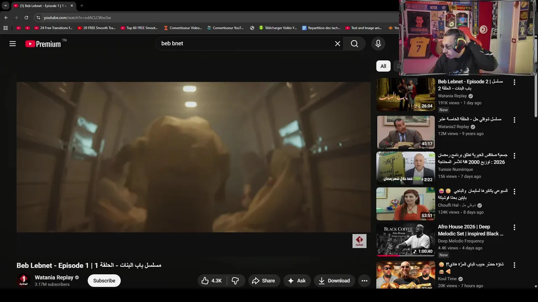
Task: Open the Afro House 2026 title link
Action: [470, 230]
